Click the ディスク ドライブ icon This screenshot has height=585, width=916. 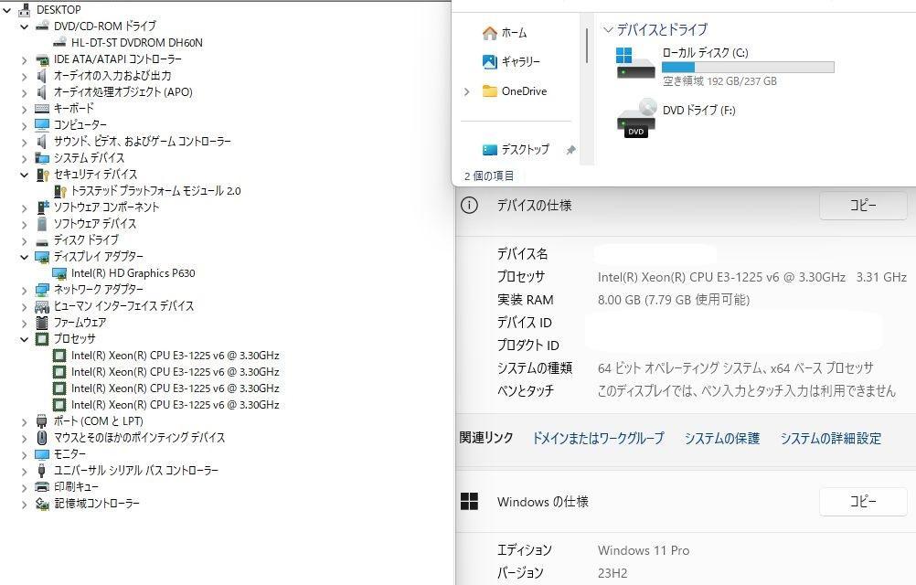[x=42, y=240]
